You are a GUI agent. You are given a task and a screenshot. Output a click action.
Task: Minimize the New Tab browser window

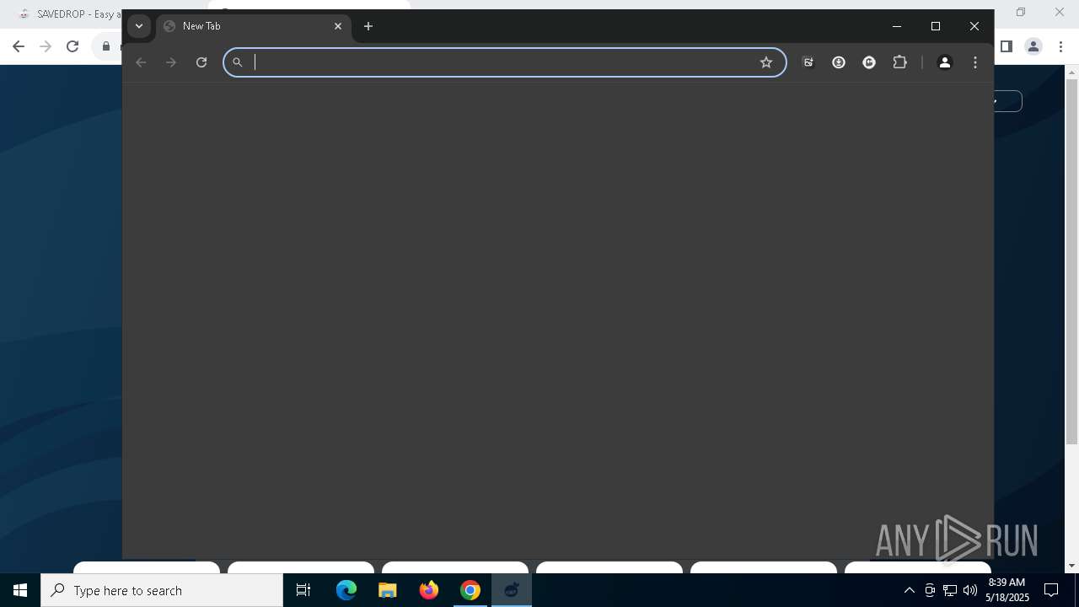(x=897, y=26)
